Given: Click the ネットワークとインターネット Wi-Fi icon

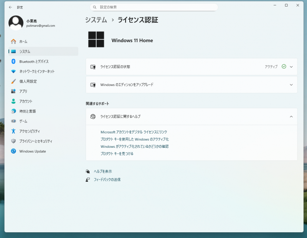Looking at the screenshot, I should point(13,71).
